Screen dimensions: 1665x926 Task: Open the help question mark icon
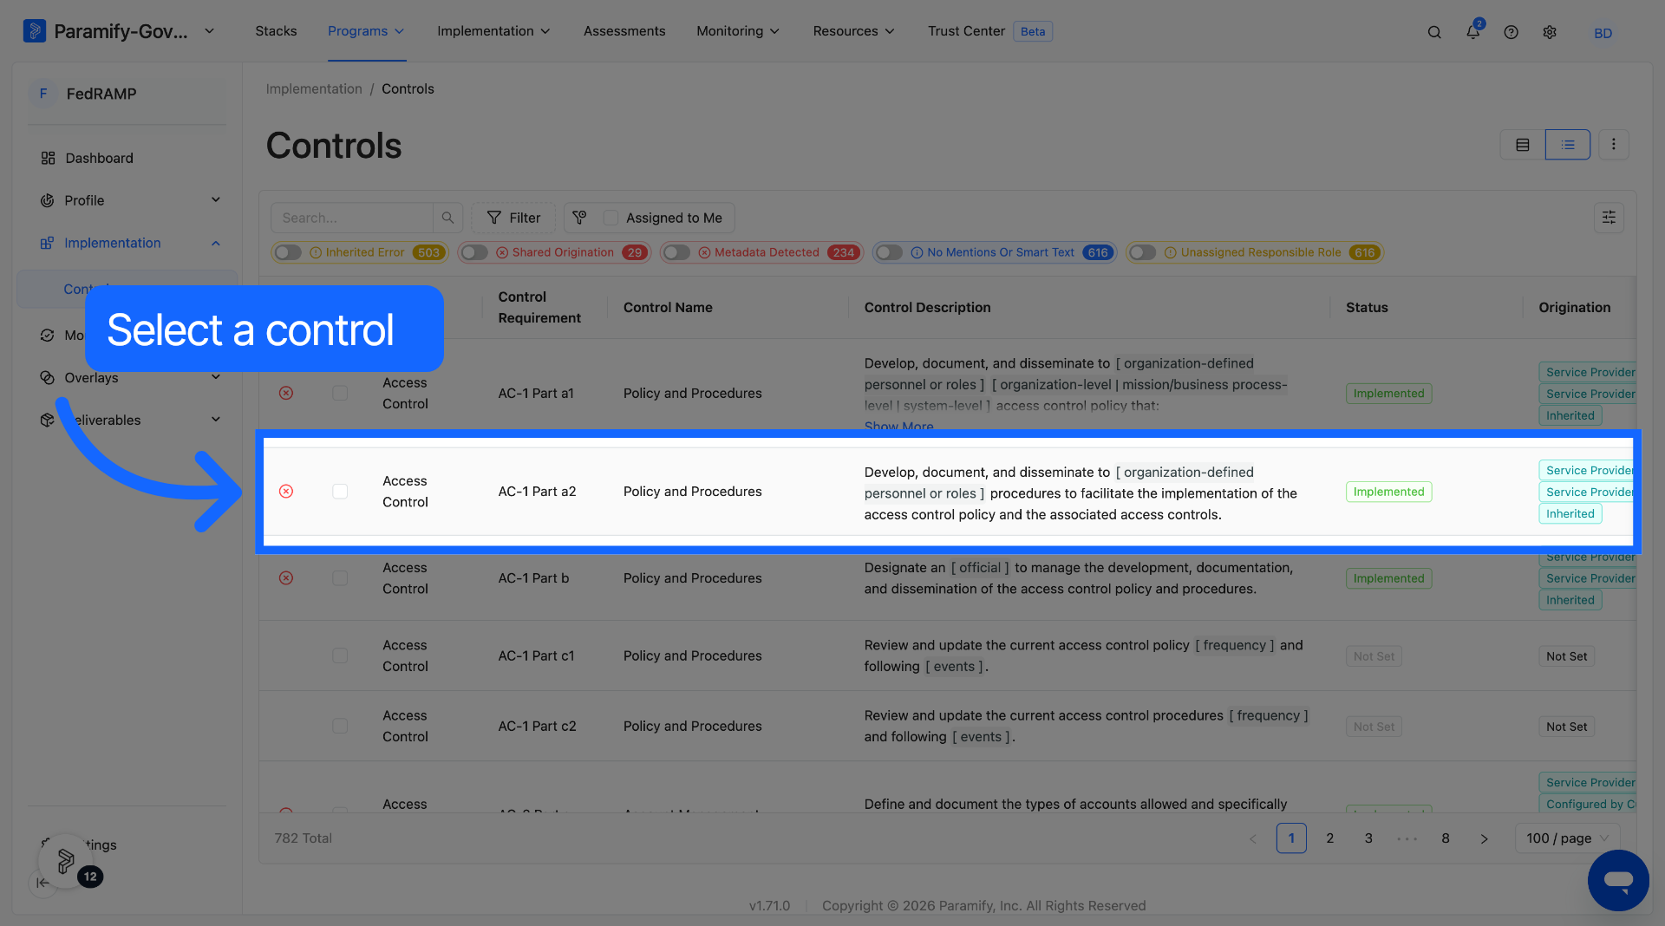click(1511, 32)
